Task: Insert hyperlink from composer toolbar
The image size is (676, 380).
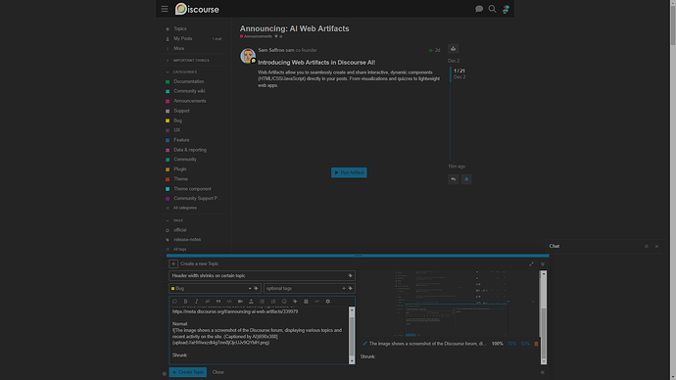Action: (x=208, y=301)
